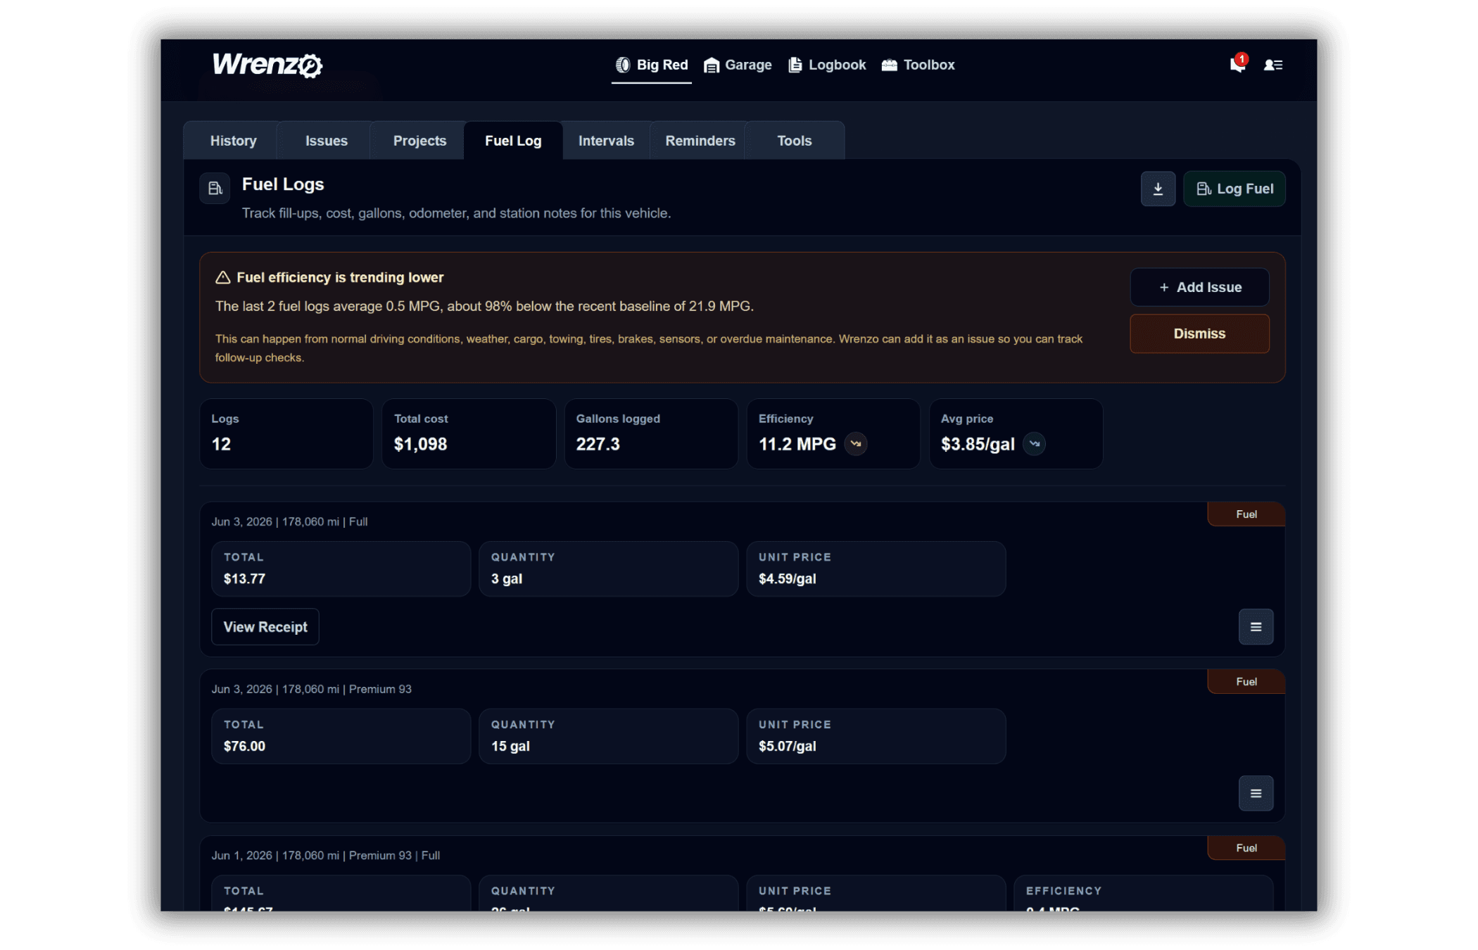Click the fuel pump icon beside Fuel Logs
Image resolution: width=1478 pixels, height=950 pixels.
click(x=215, y=188)
